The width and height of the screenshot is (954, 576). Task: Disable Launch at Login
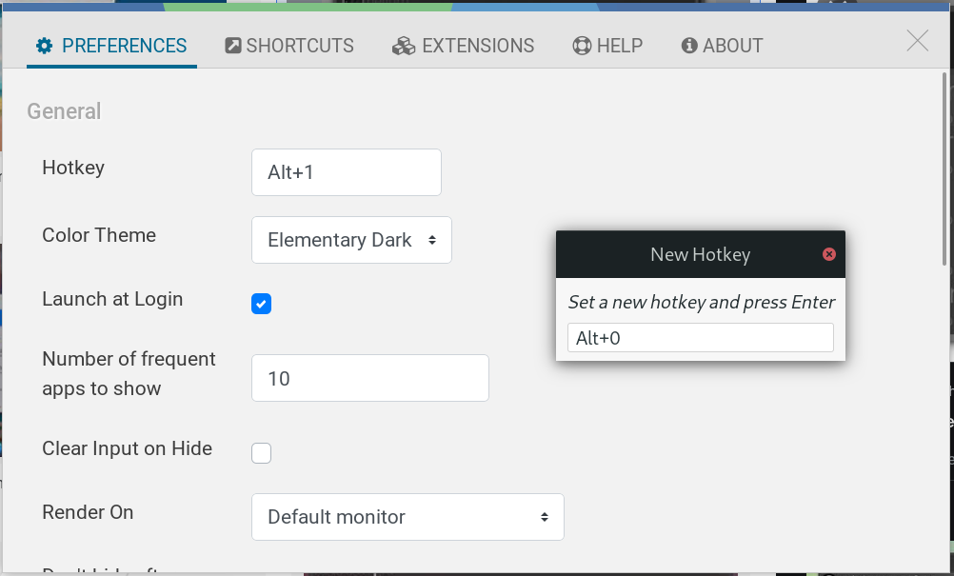click(261, 303)
